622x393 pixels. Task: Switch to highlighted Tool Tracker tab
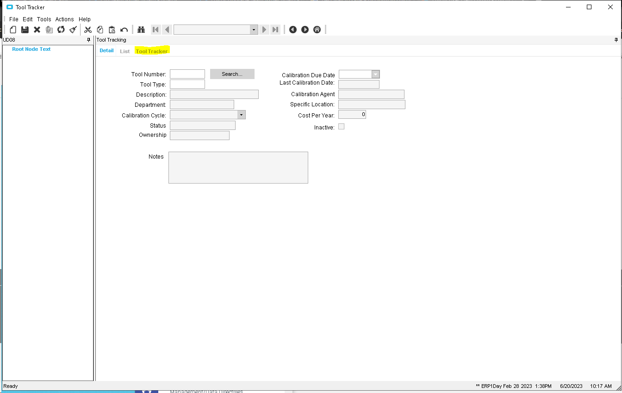coord(152,51)
